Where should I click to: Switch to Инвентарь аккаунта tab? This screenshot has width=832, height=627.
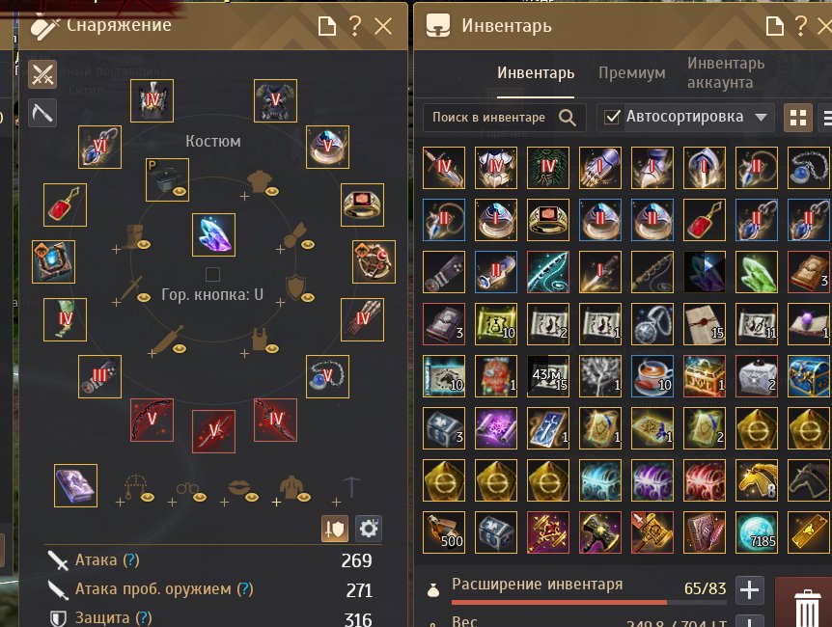[x=726, y=72]
